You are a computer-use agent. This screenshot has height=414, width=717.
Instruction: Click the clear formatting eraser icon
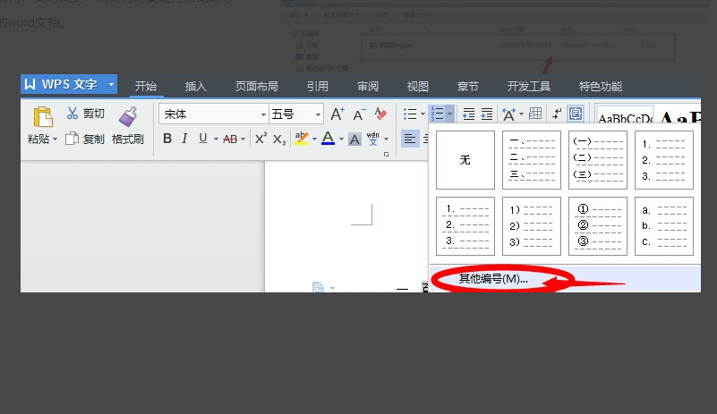(380, 114)
